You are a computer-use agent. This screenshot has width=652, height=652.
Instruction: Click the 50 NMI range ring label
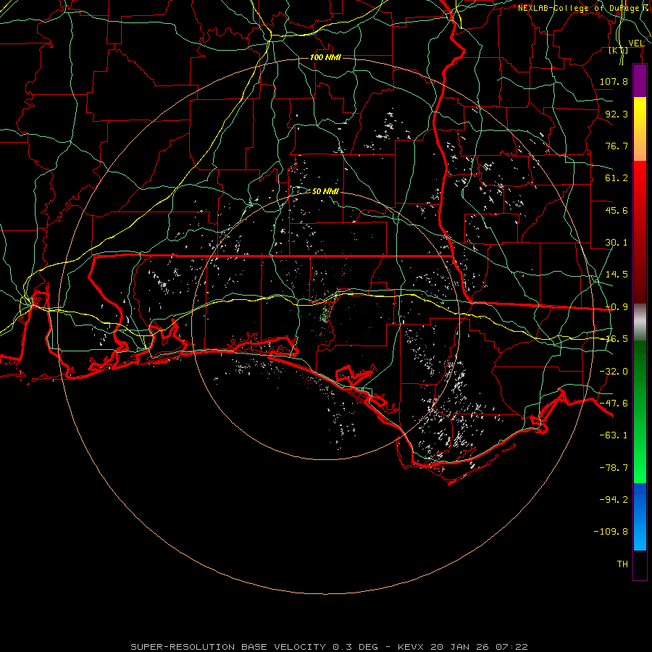(x=325, y=191)
